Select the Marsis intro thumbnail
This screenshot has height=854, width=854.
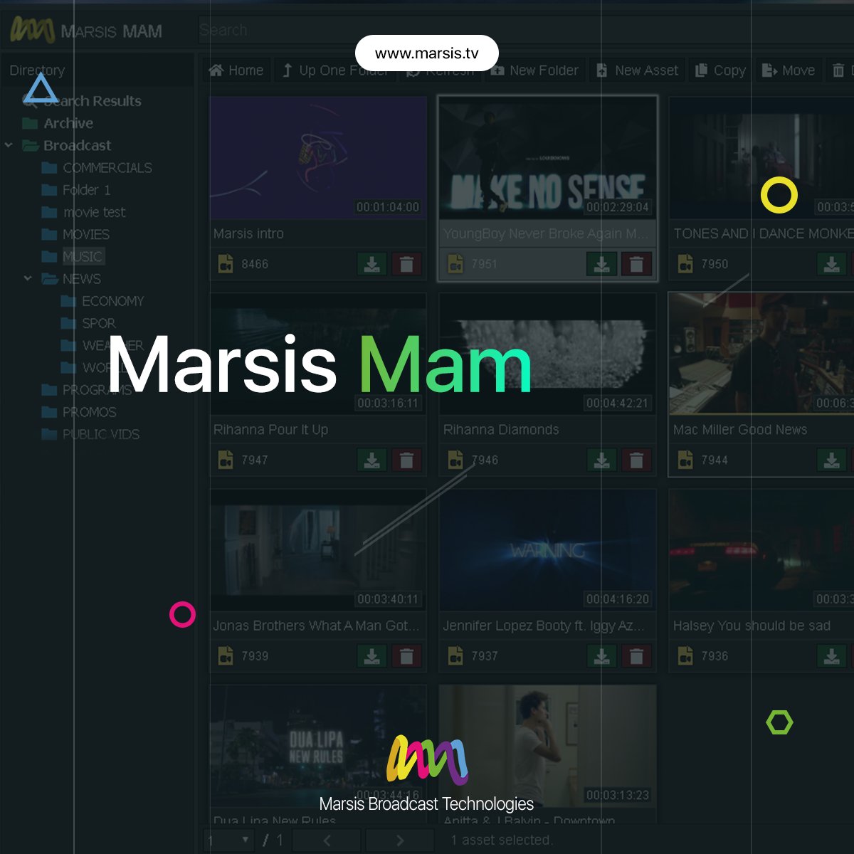click(317, 158)
